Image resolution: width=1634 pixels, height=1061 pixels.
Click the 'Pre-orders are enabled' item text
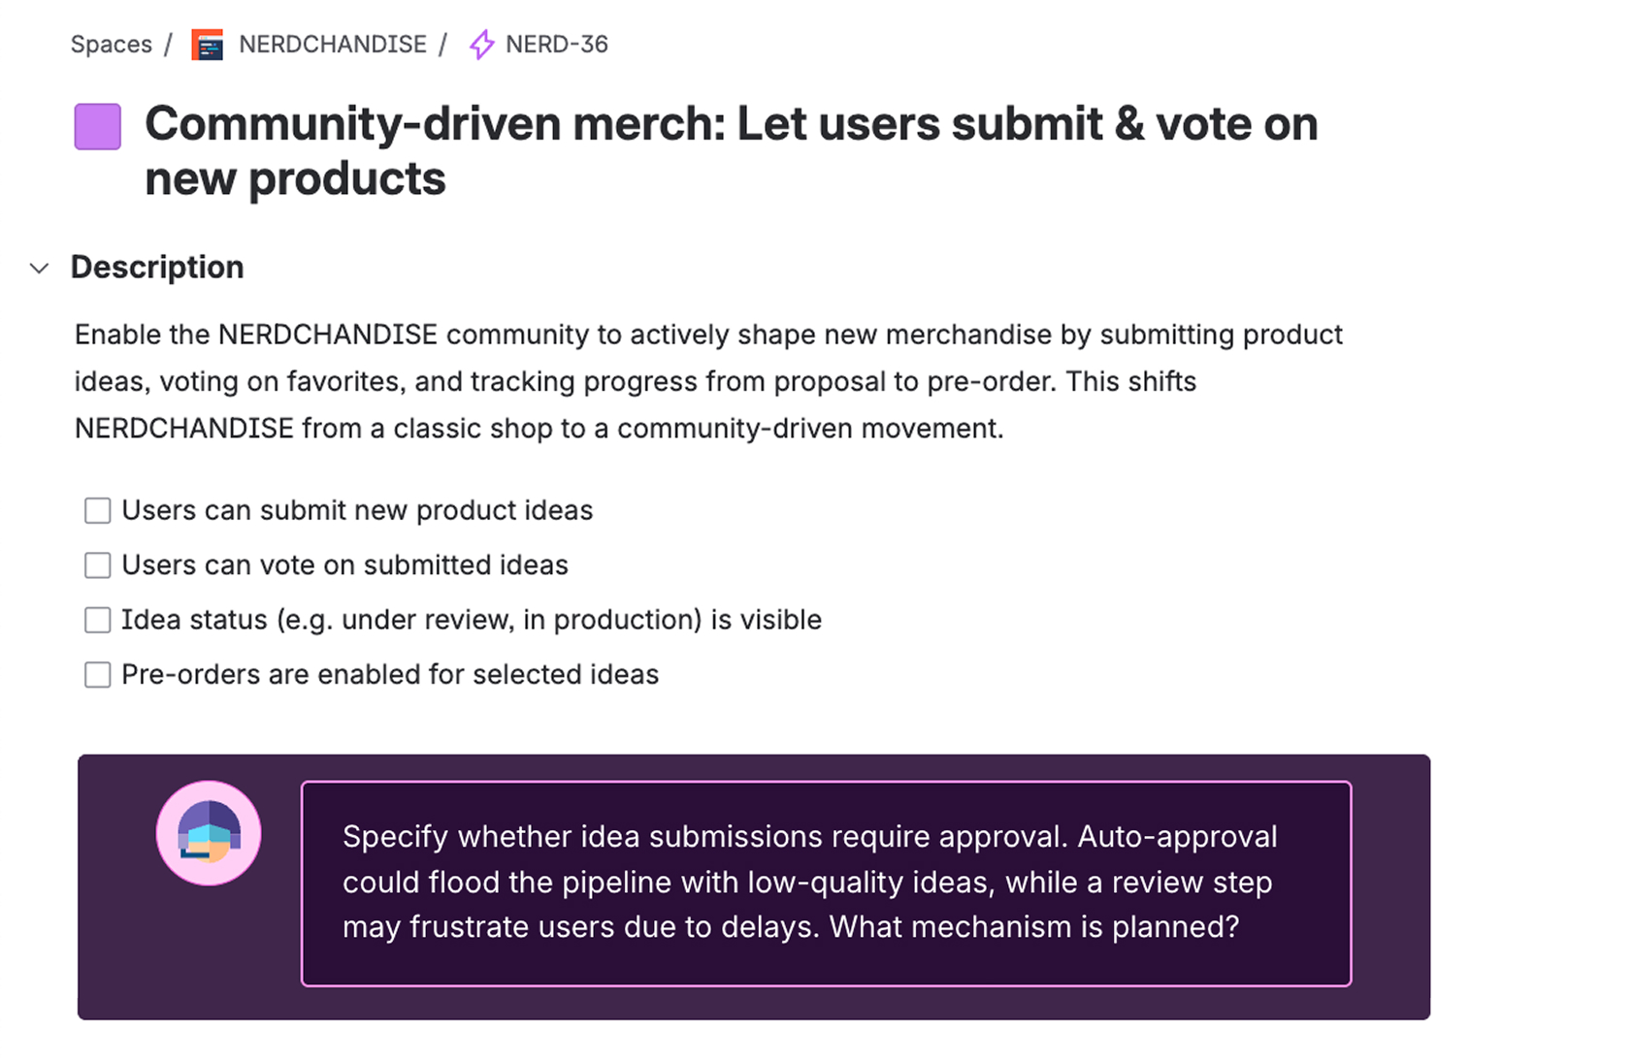click(389, 675)
